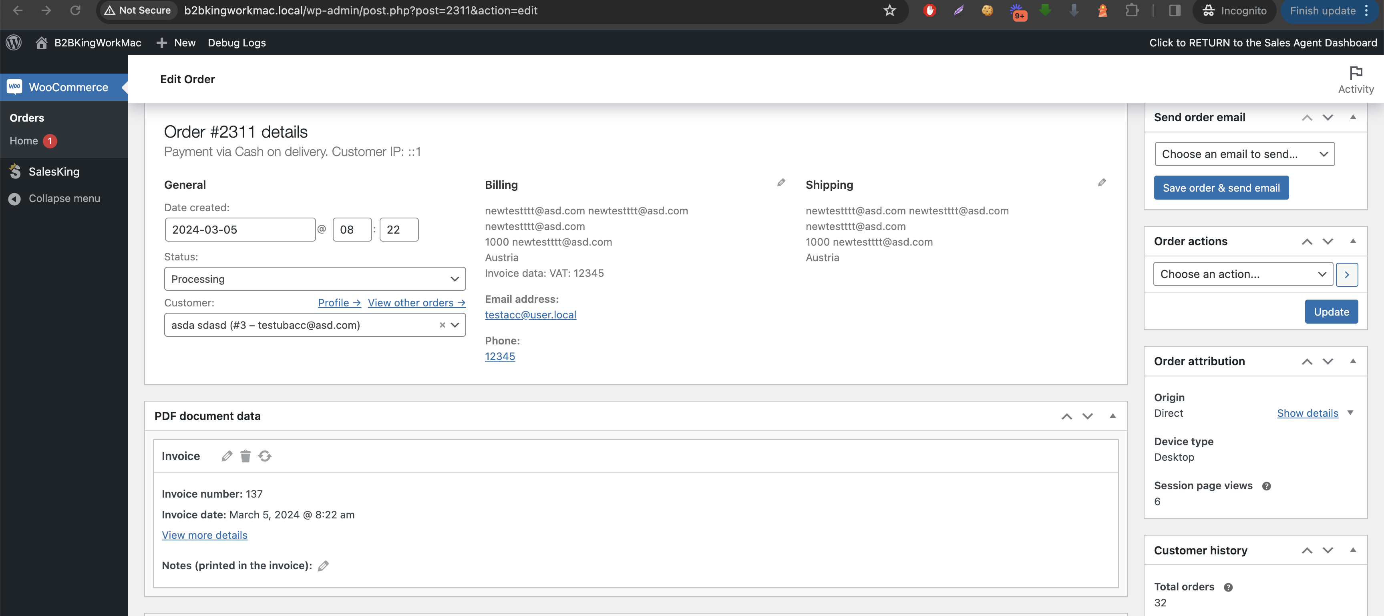Edit the Shipping address pencil icon
This screenshot has width=1384, height=616.
coord(1102,183)
